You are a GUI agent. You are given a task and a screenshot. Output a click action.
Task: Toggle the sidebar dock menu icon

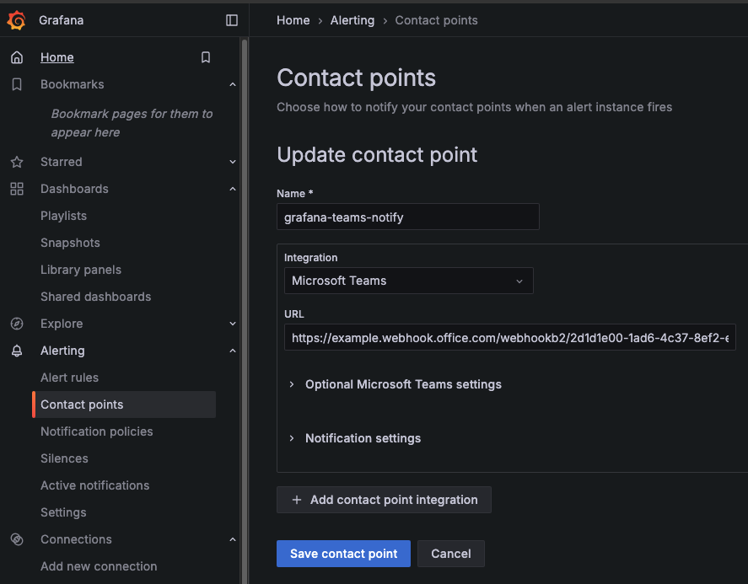click(x=232, y=20)
